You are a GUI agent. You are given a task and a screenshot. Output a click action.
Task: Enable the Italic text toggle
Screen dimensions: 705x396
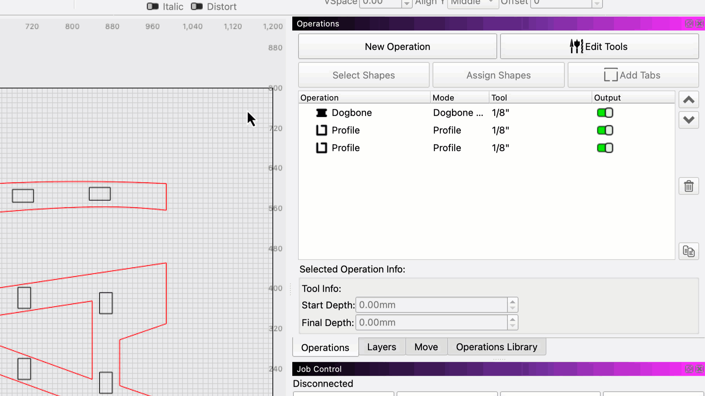tap(153, 7)
